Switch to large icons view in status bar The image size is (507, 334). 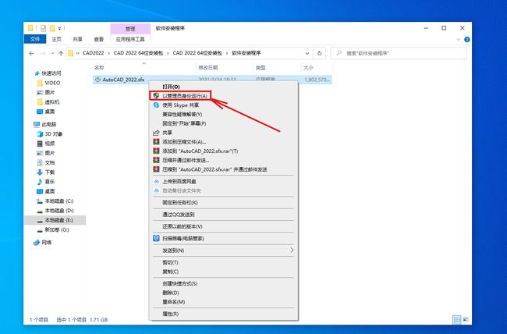[x=466, y=319]
